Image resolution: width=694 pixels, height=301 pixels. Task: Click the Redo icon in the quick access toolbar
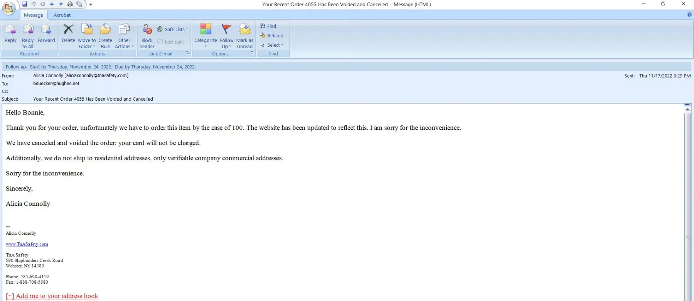pyautogui.click(x=43, y=4)
